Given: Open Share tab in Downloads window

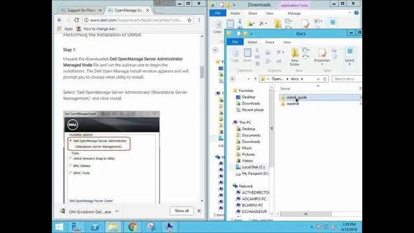Looking at the screenshot, I should [252, 13].
